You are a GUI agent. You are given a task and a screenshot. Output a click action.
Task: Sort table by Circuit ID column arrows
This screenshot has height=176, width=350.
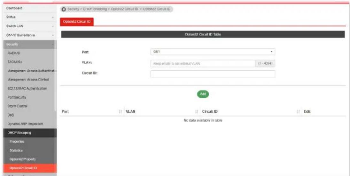pos(298,112)
